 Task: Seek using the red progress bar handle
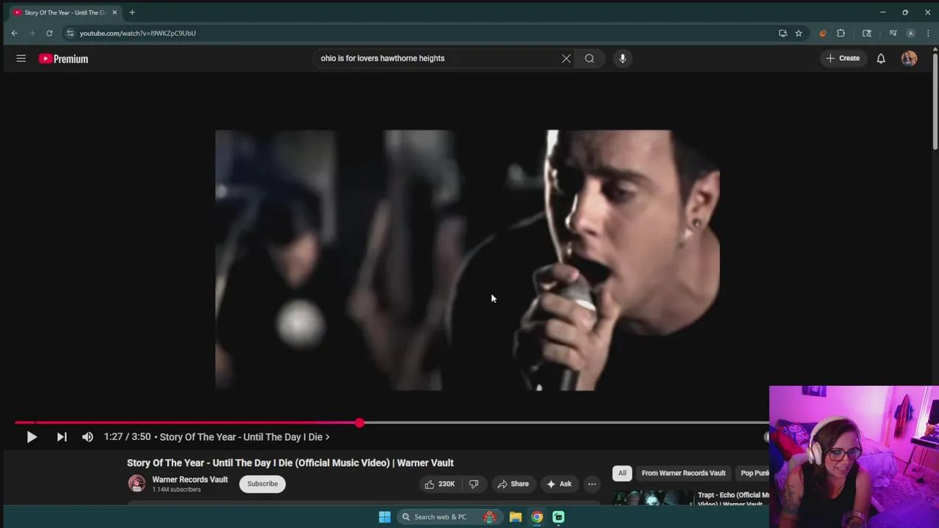tap(359, 423)
